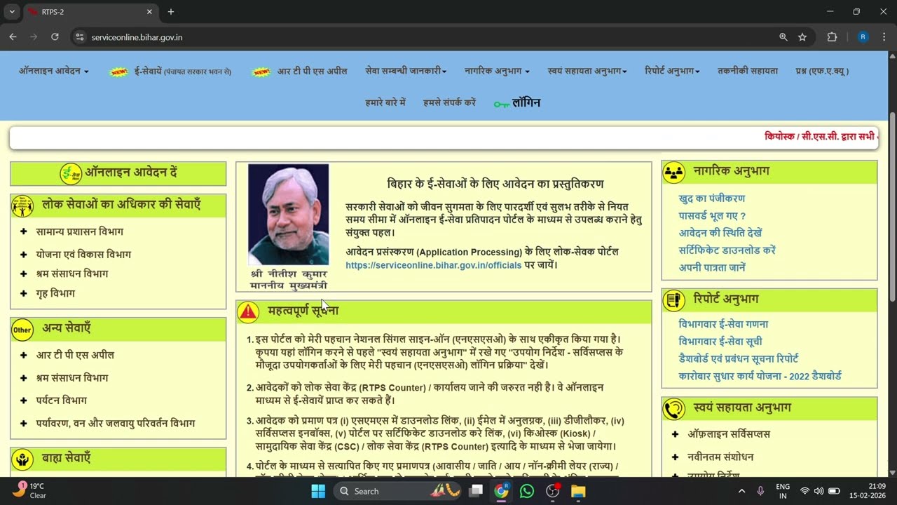
Task: Click the yellow Other icon beside अन्य सेवाएँ
Action: click(x=22, y=330)
